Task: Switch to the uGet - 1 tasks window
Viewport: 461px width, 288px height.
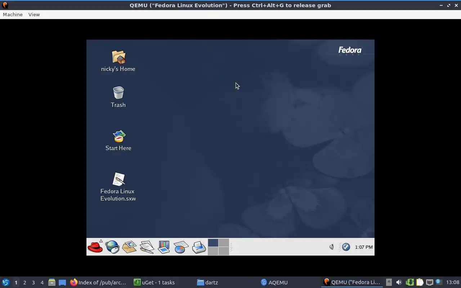Action: coord(163,282)
